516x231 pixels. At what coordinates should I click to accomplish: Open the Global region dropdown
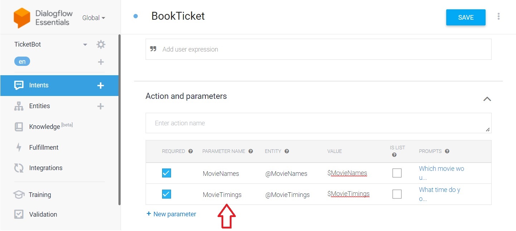pos(93,18)
